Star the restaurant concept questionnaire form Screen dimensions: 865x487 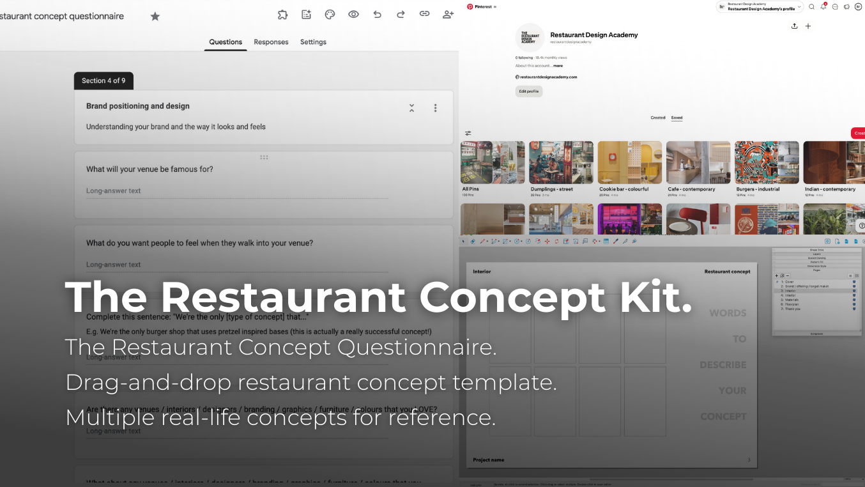155,16
